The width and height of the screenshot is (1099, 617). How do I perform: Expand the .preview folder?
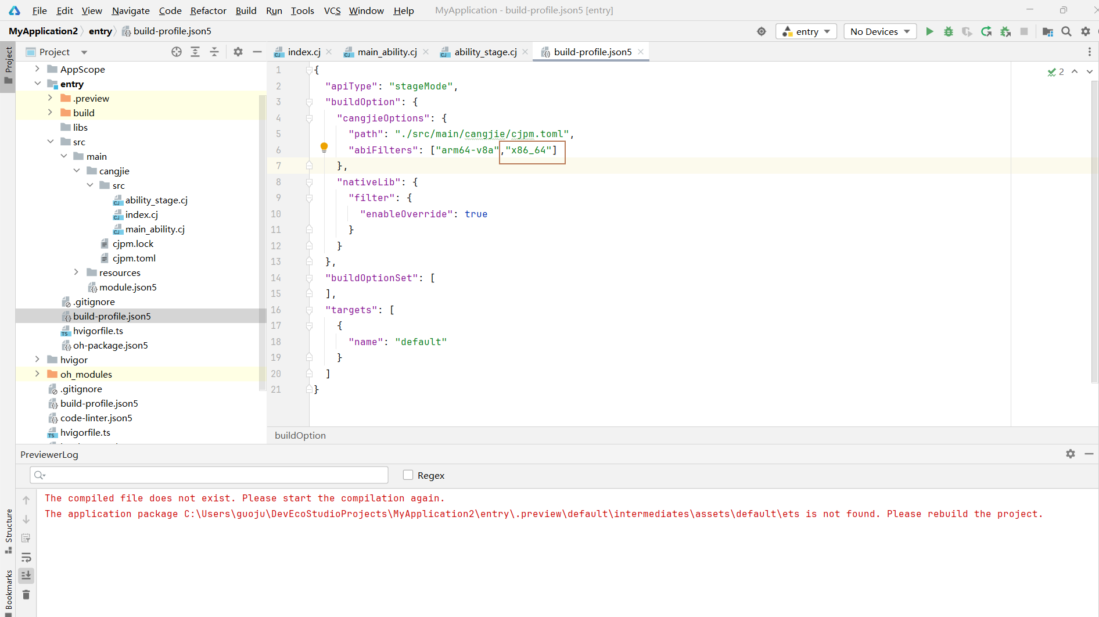[x=50, y=98]
